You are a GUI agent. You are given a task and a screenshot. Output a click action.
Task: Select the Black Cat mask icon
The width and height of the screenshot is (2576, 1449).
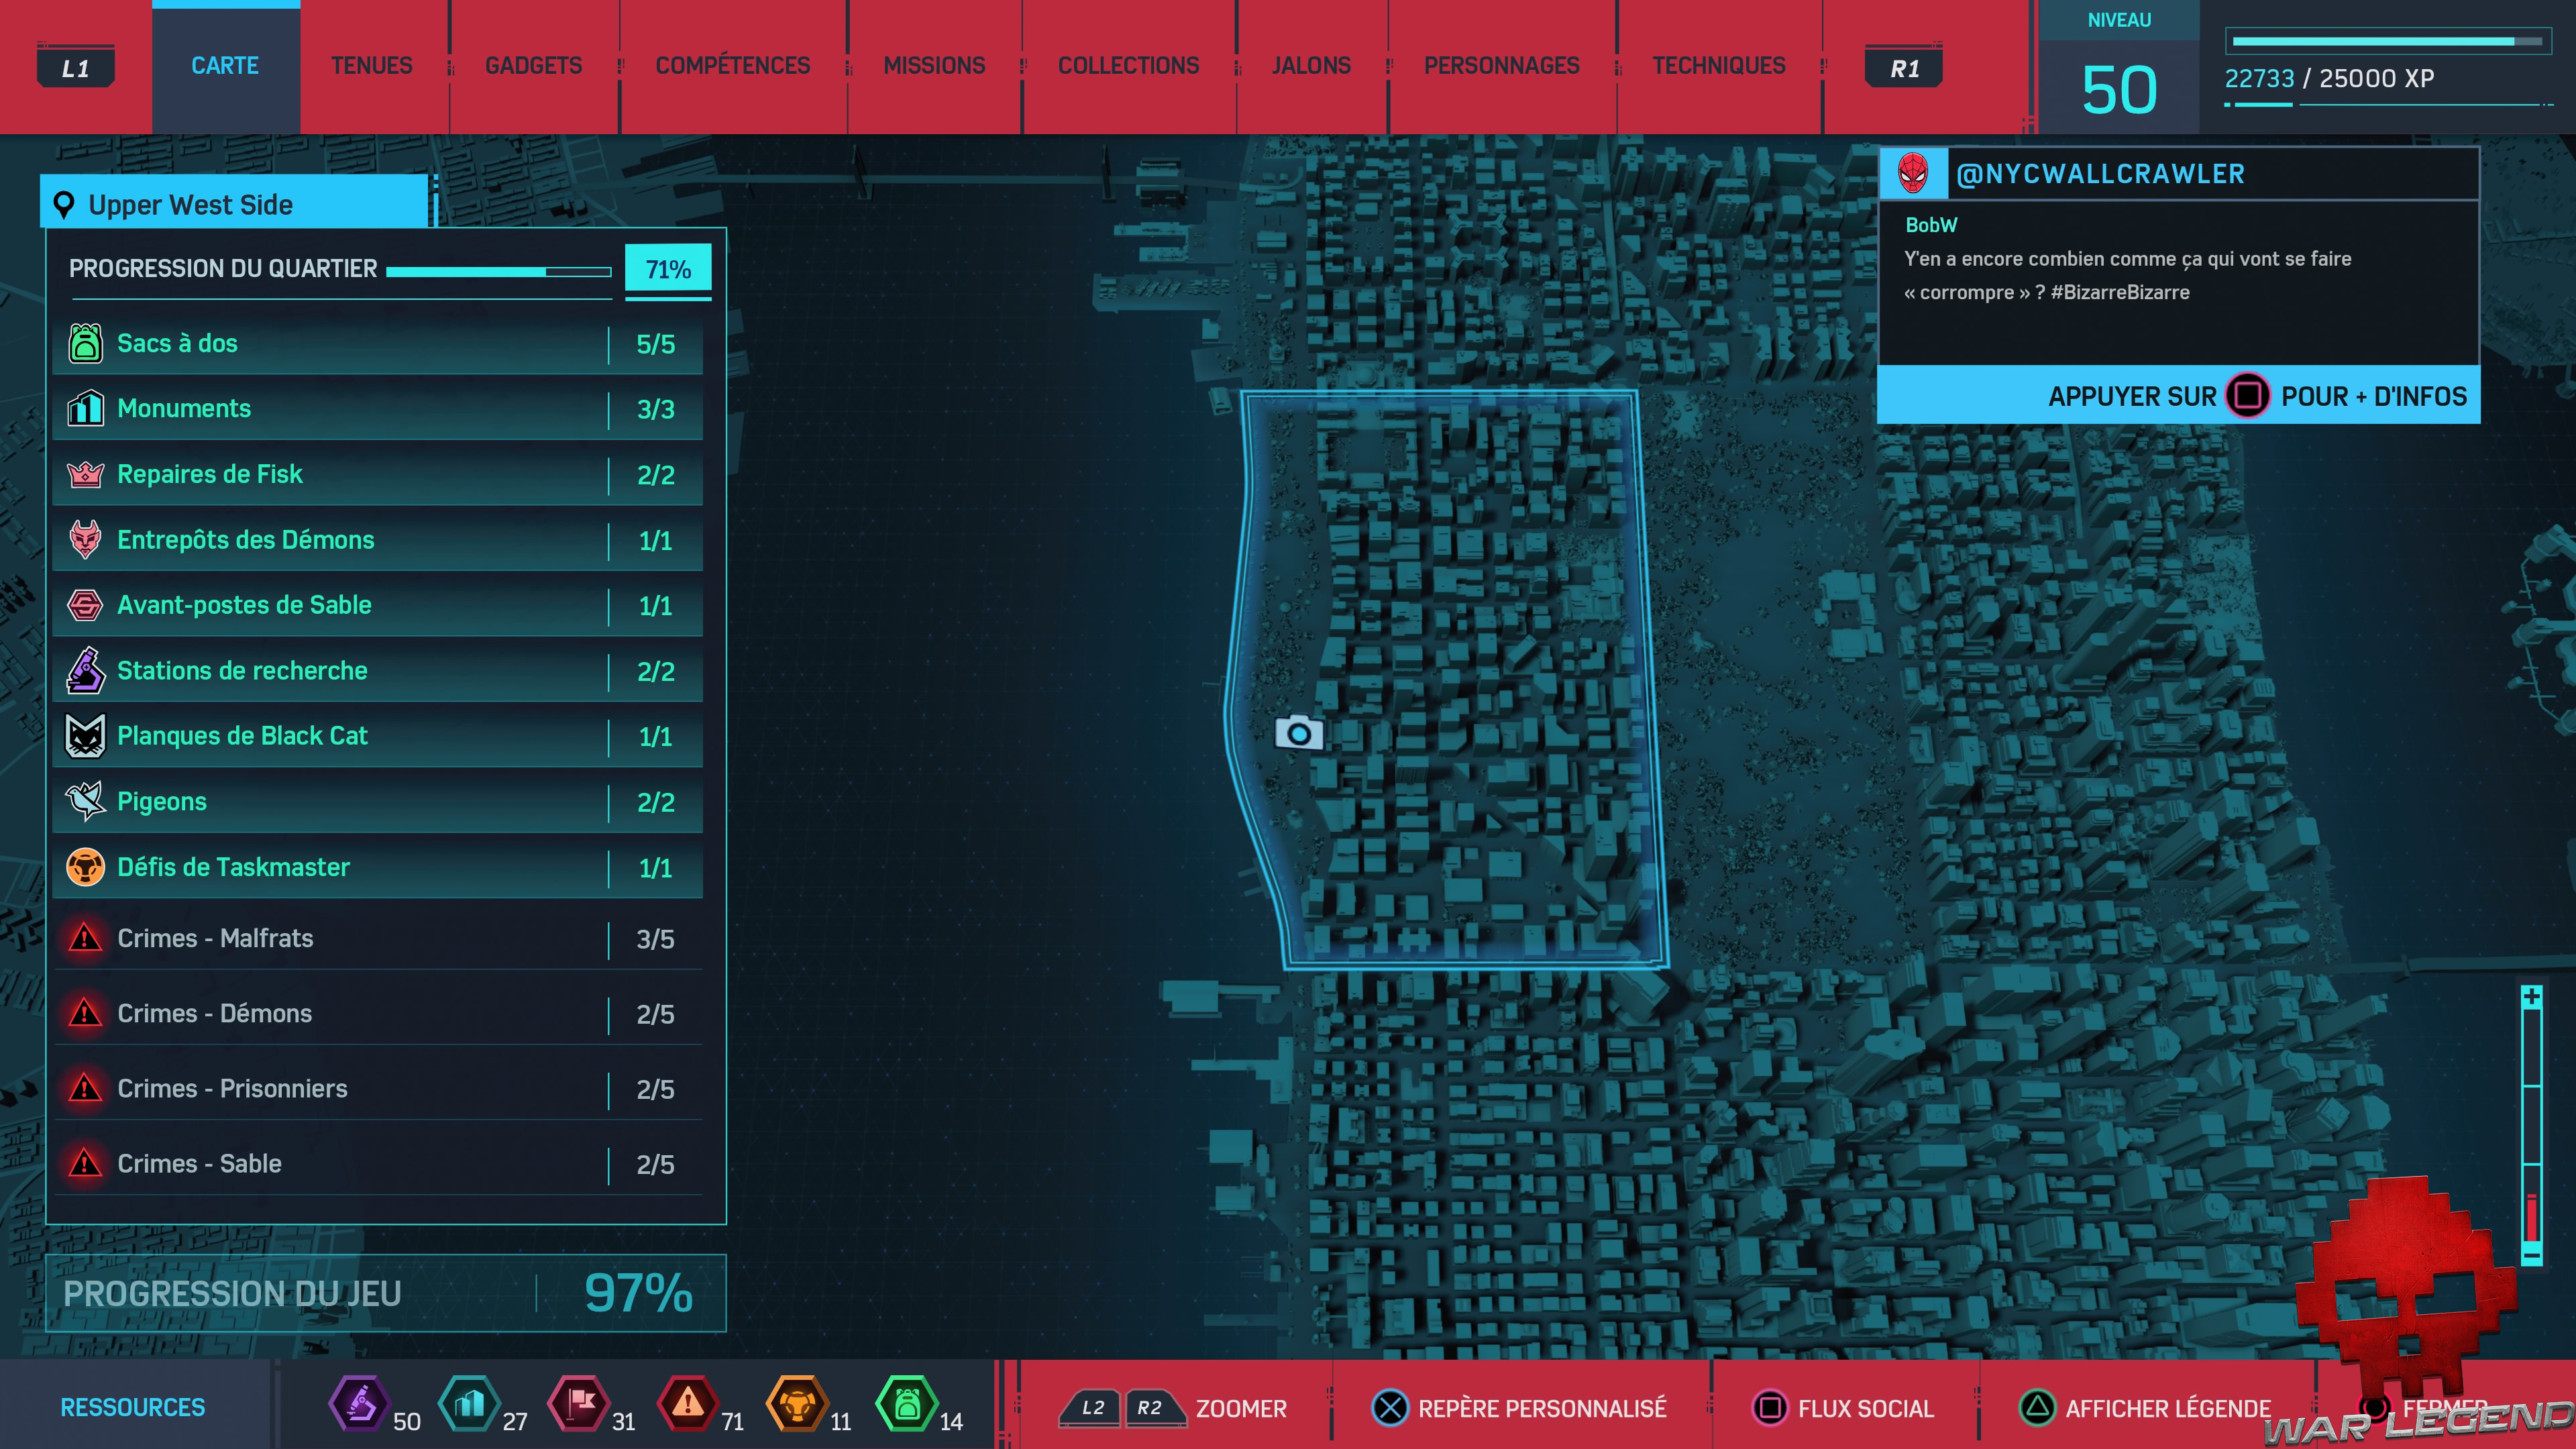pyautogui.click(x=86, y=736)
